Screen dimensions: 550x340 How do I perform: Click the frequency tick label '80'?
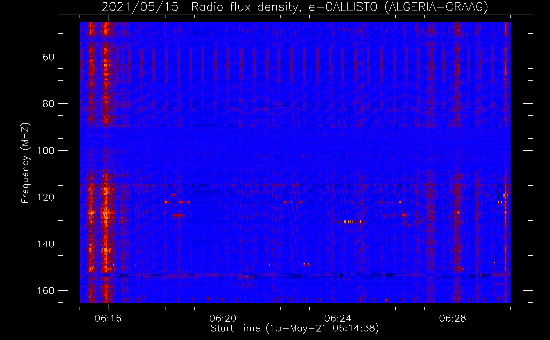coord(49,104)
